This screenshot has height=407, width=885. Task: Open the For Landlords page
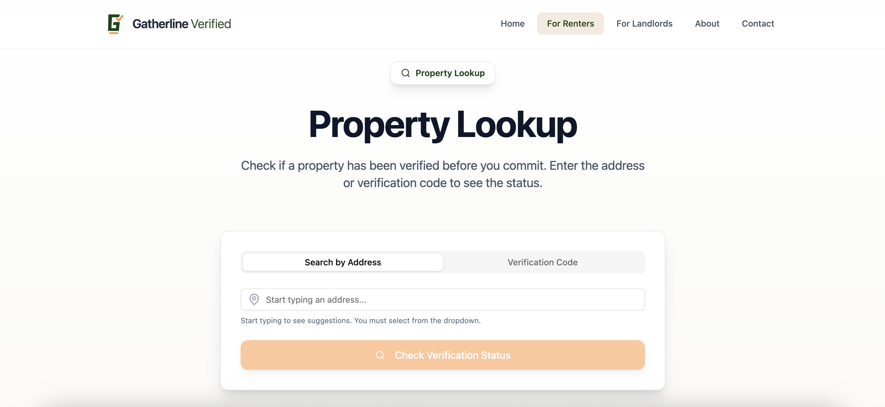pyautogui.click(x=644, y=24)
